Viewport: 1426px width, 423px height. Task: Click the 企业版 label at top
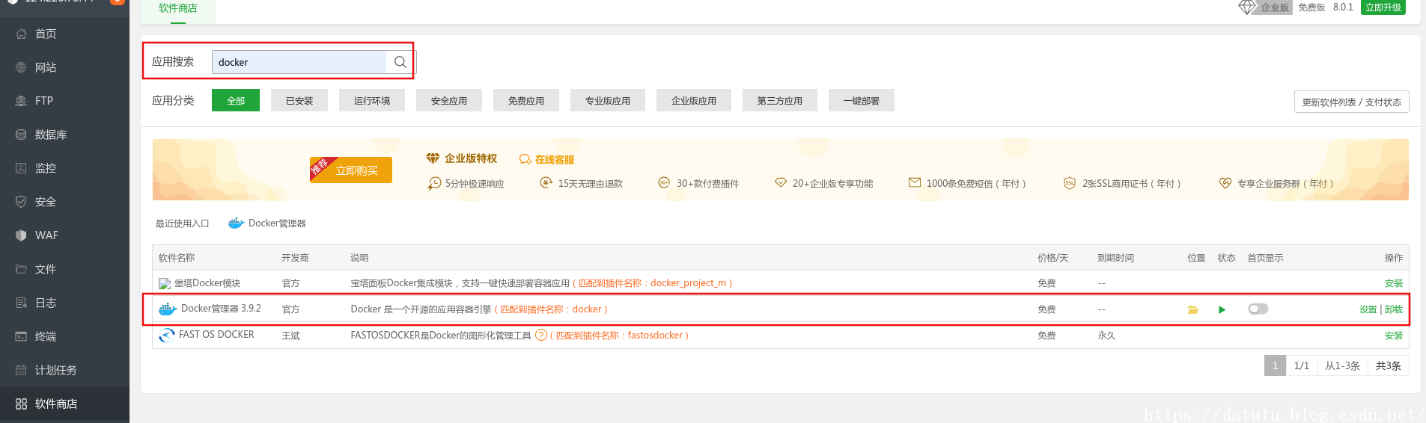tap(1275, 7)
